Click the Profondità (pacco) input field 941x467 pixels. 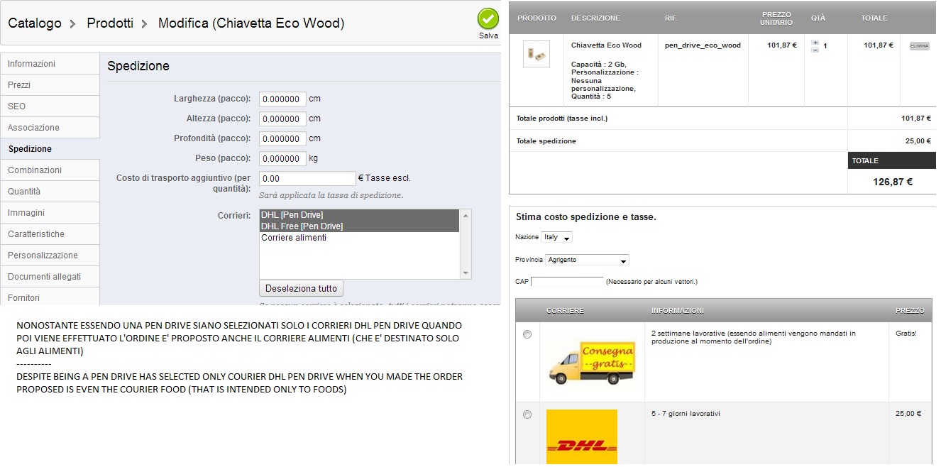282,139
